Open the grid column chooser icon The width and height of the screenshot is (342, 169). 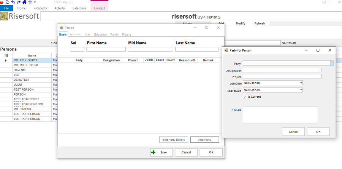(6, 55)
